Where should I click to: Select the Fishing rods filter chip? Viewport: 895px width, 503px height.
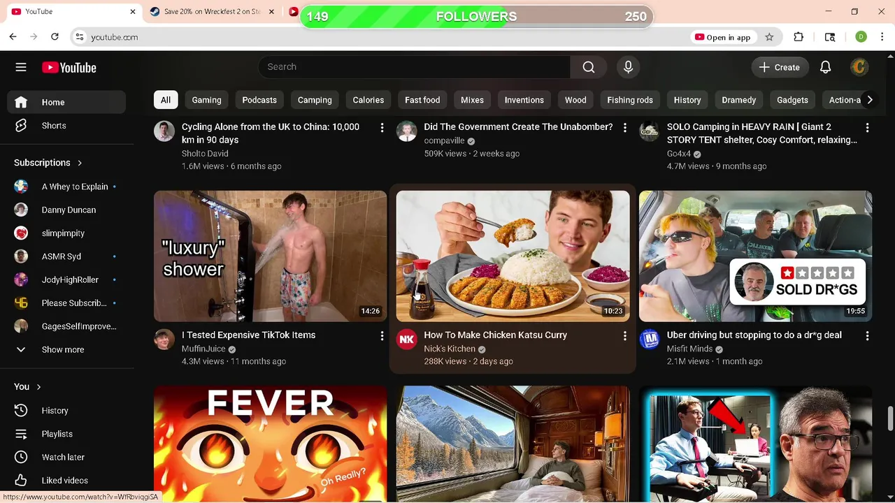coord(630,100)
